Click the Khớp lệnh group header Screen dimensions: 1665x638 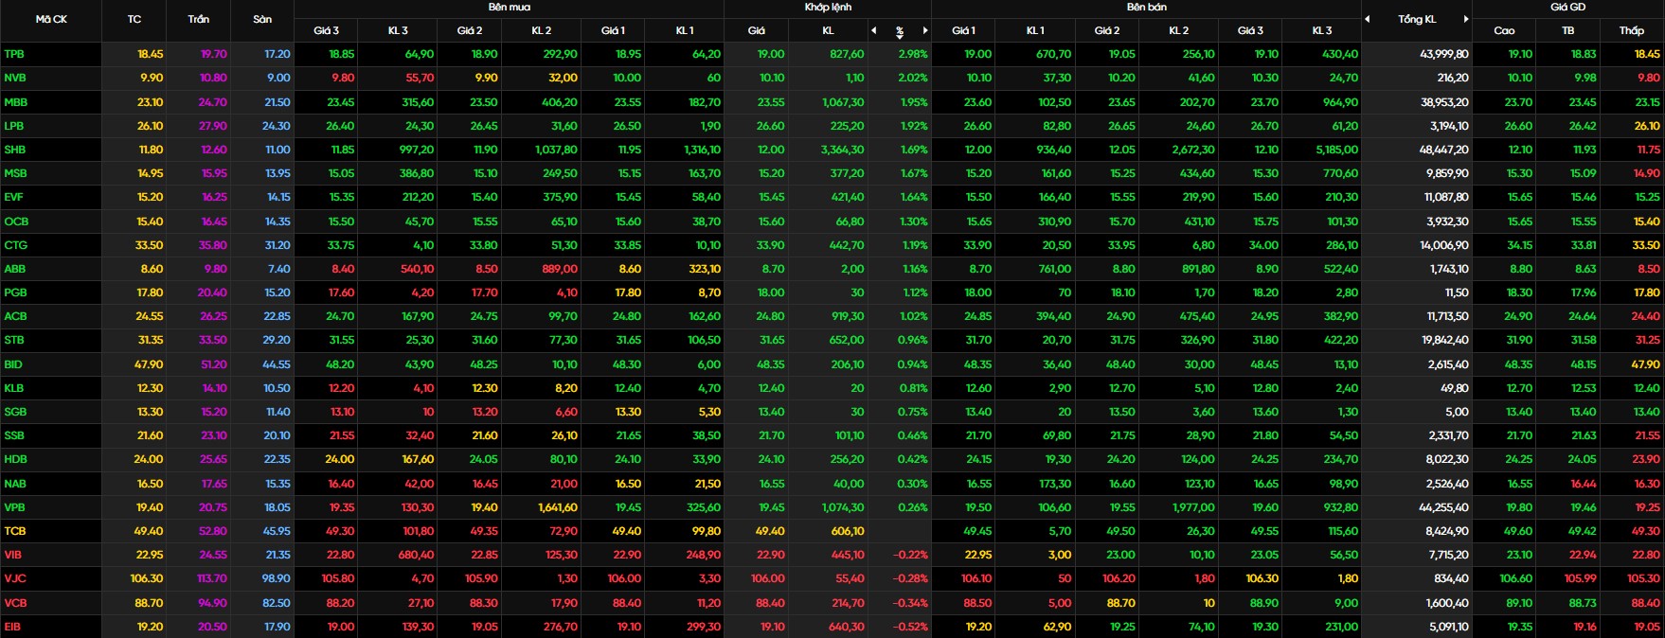click(828, 8)
